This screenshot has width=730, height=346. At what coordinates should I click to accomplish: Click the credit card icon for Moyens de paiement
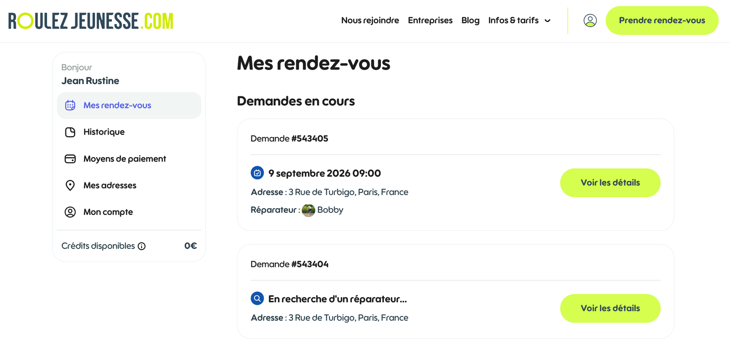click(70, 159)
